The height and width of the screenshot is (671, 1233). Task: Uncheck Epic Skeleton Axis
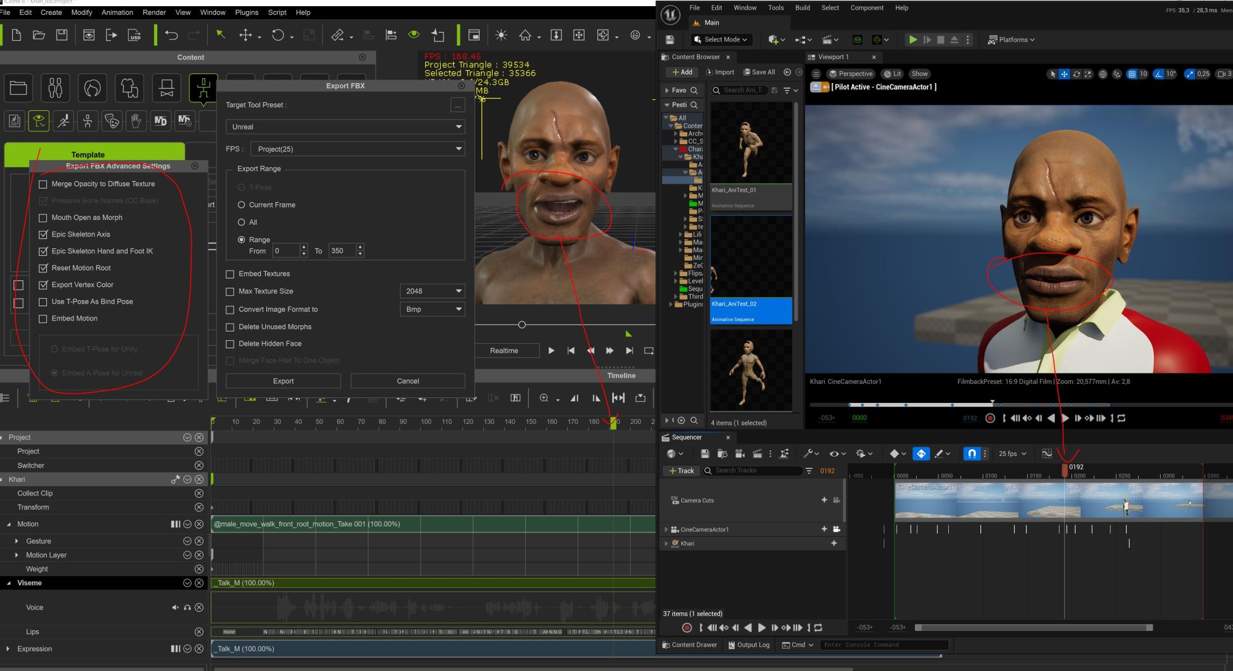(43, 234)
